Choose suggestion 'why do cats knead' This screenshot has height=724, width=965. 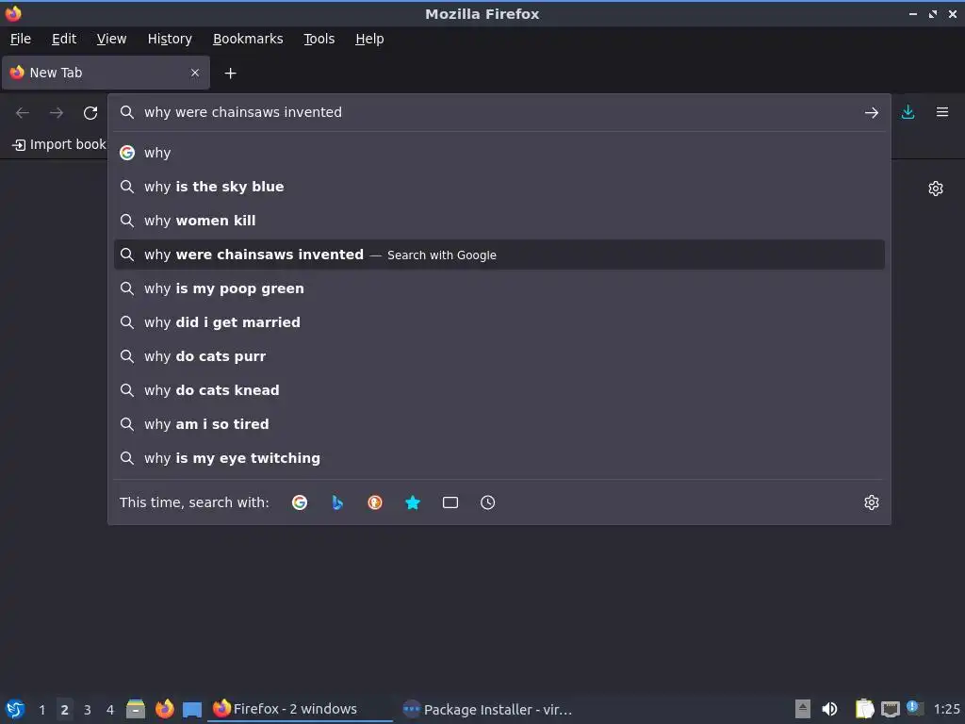click(x=499, y=389)
